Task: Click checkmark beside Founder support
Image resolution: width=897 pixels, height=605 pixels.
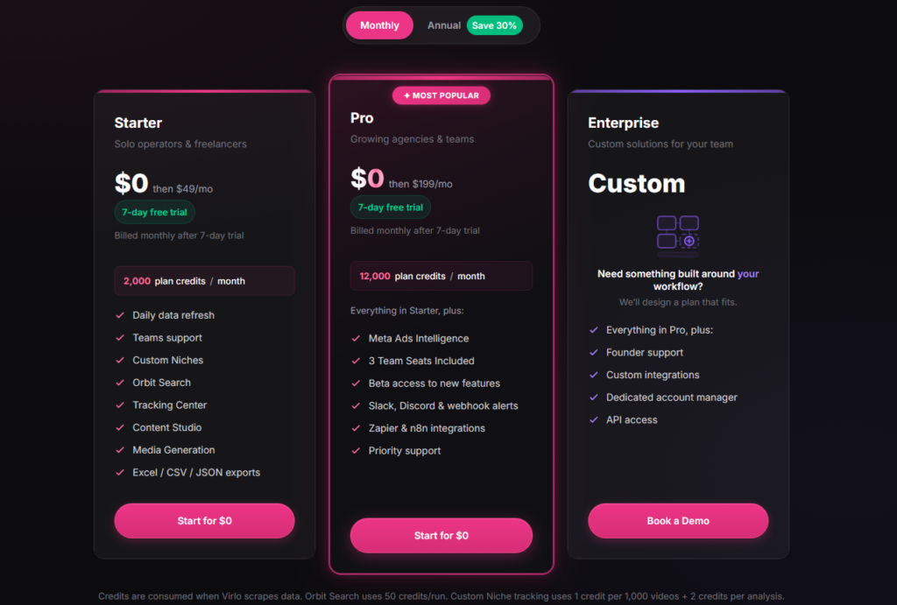Action: click(x=594, y=352)
